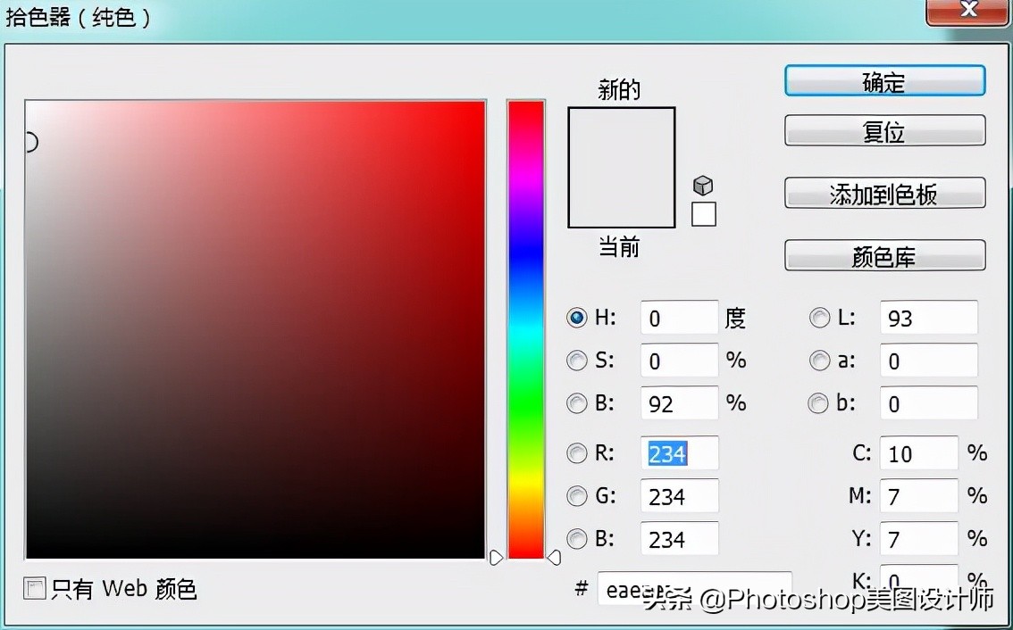The width and height of the screenshot is (1013, 630).
Task: Click the hex color input field
Action: click(693, 589)
